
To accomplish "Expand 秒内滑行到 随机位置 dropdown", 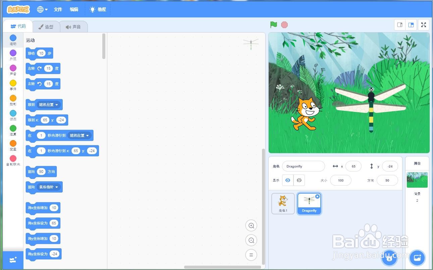I will click(79, 135).
